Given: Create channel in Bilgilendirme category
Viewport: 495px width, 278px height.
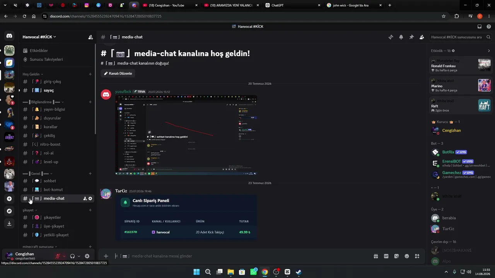Looking at the screenshot, I should [90, 102].
